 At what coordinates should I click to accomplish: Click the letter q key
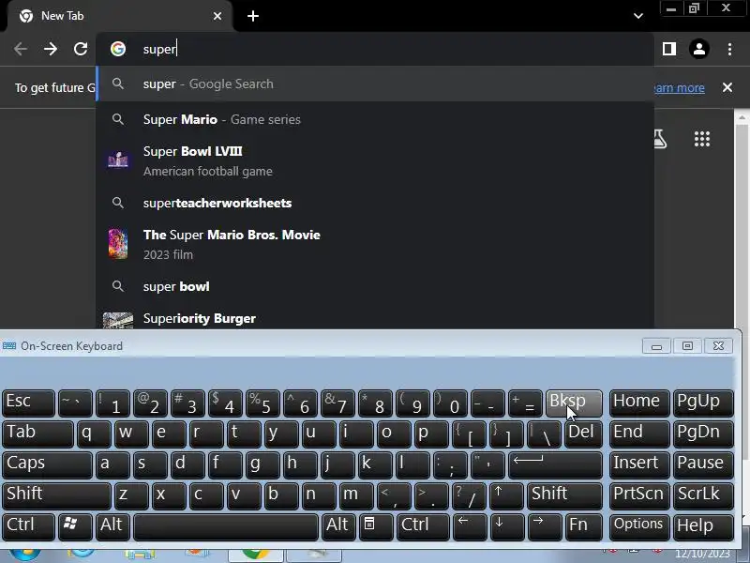[94, 434]
